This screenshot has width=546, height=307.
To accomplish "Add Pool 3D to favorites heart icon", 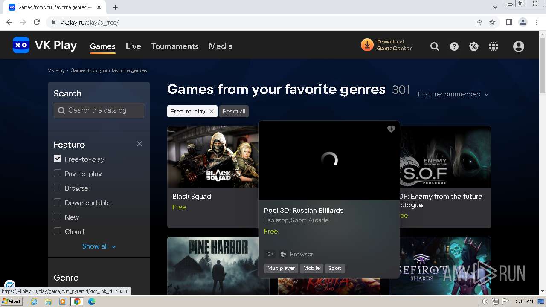I will click(x=391, y=129).
